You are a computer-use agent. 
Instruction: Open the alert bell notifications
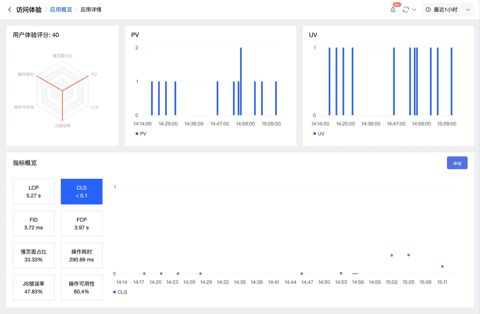(x=393, y=10)
